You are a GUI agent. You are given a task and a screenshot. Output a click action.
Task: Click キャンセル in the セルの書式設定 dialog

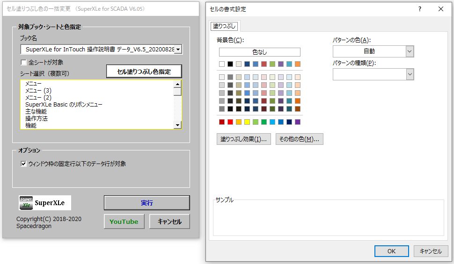coord(431,251)
